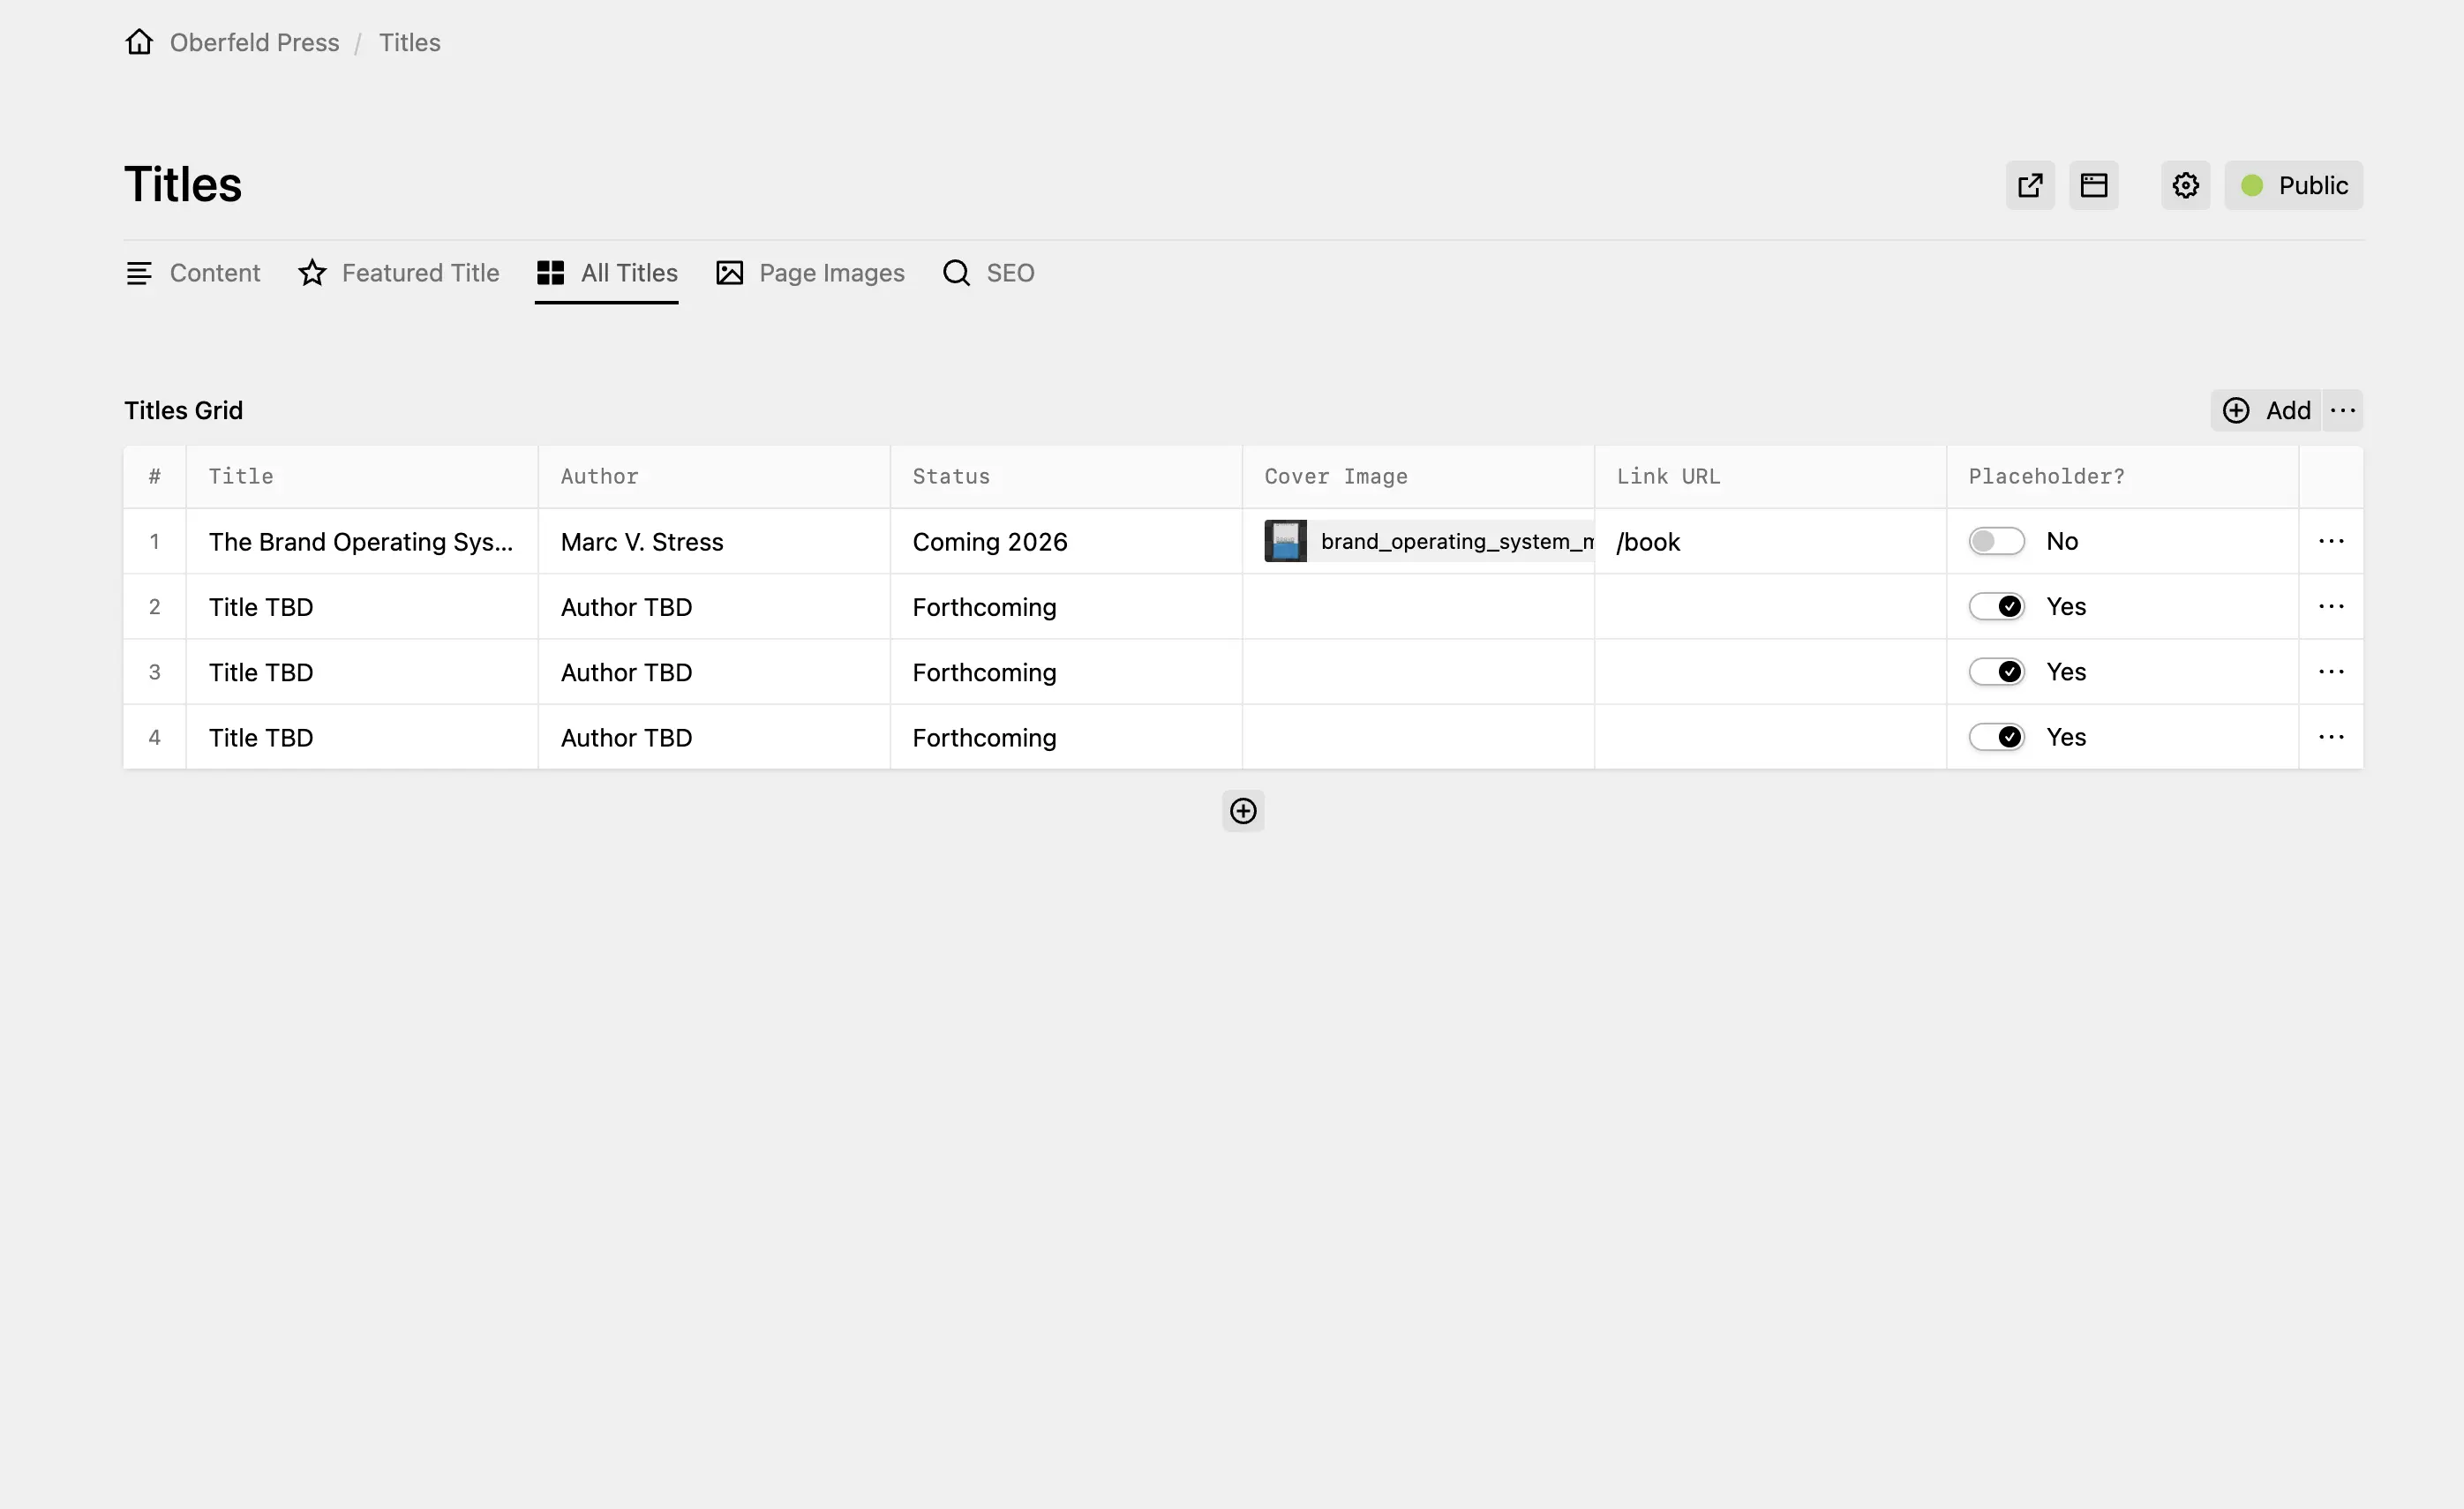Open row 3 options via ellipsis
Image resolution: width=2464 pixels, height=1509 pixels.
coord(2331,671)
